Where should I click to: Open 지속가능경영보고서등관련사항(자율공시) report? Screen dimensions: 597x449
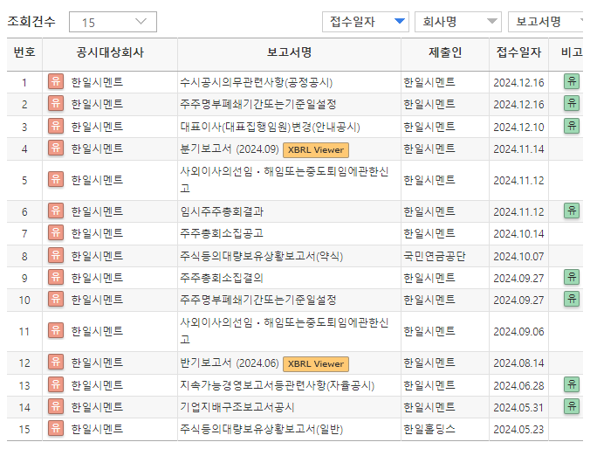click(278, 386)
